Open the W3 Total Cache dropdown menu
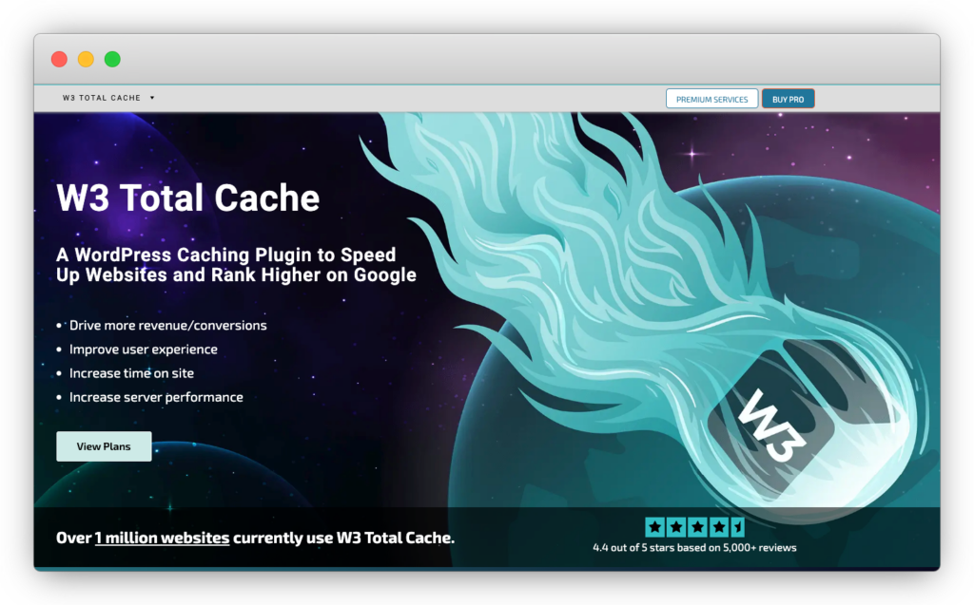The image size is (974, 605). (108, 98)
